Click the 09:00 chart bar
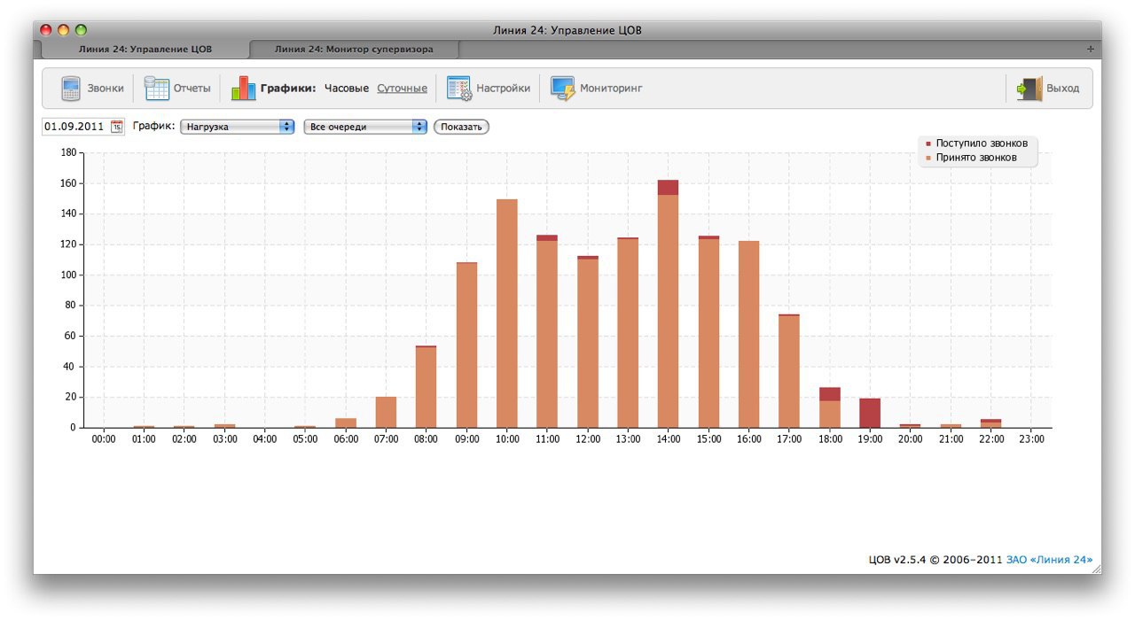The image size is (1135, 620). pyautogui.click(x=466, y=345)
